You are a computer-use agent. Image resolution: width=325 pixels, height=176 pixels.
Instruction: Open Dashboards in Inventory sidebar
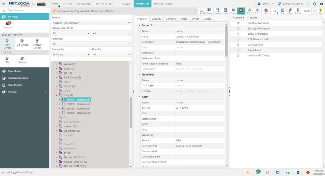click(7, 25)
